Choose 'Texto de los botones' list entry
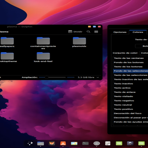 (131, 67)
